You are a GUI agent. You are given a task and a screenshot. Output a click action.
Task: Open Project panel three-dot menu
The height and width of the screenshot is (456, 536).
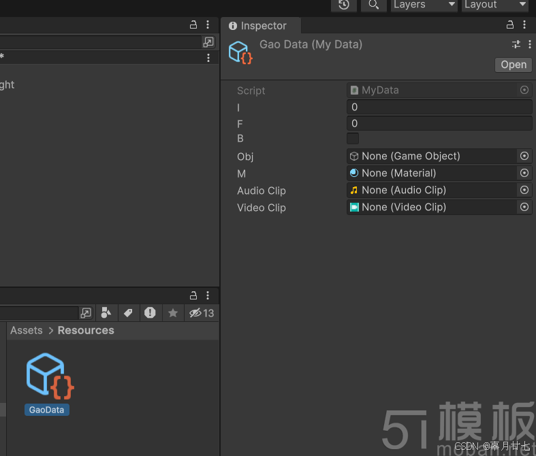pos(208,295)
